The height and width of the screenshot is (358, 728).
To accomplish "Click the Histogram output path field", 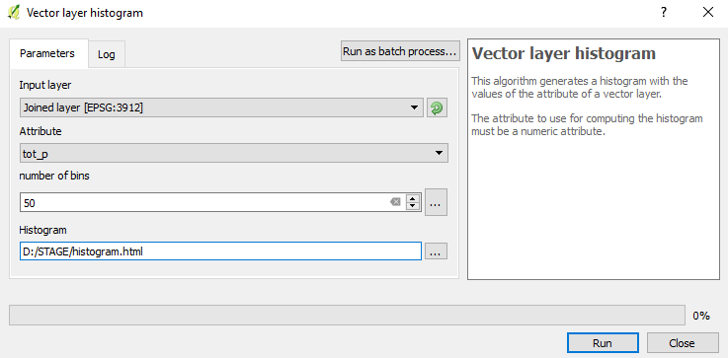I will [220, 251].
